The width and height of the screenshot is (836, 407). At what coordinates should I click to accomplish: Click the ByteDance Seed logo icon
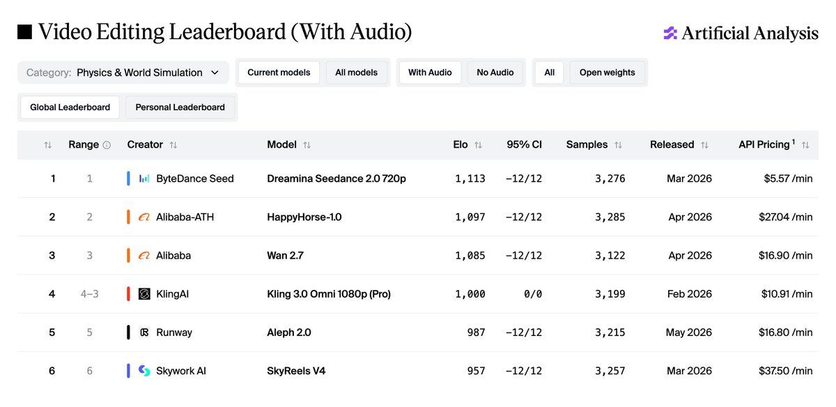point(144,178)
